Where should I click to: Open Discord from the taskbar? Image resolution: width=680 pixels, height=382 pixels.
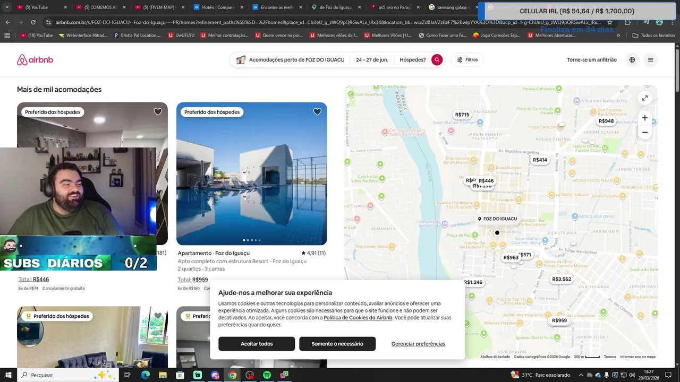215,375
